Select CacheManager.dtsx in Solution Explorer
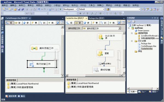 (x=148, y=46)
